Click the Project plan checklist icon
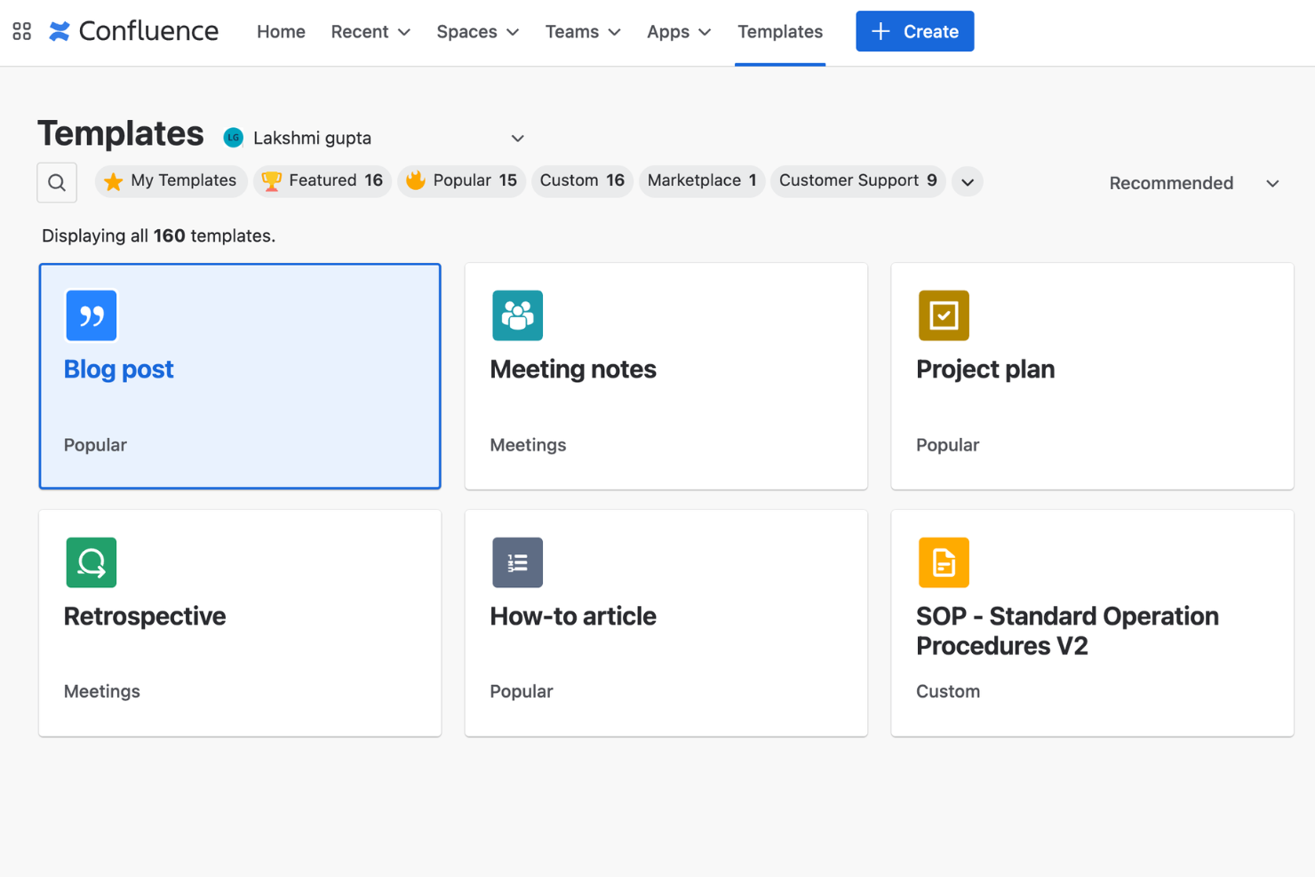Image resolution: width=1315 pixels, height=877 pixels. coord(944,315)
